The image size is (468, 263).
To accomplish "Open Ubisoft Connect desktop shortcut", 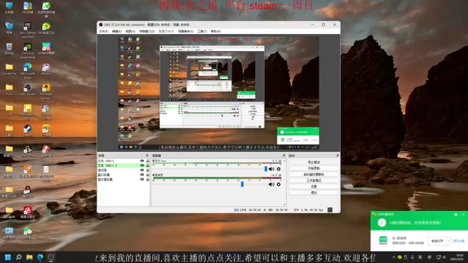I will pyautogui.click(x=46, y=112).
